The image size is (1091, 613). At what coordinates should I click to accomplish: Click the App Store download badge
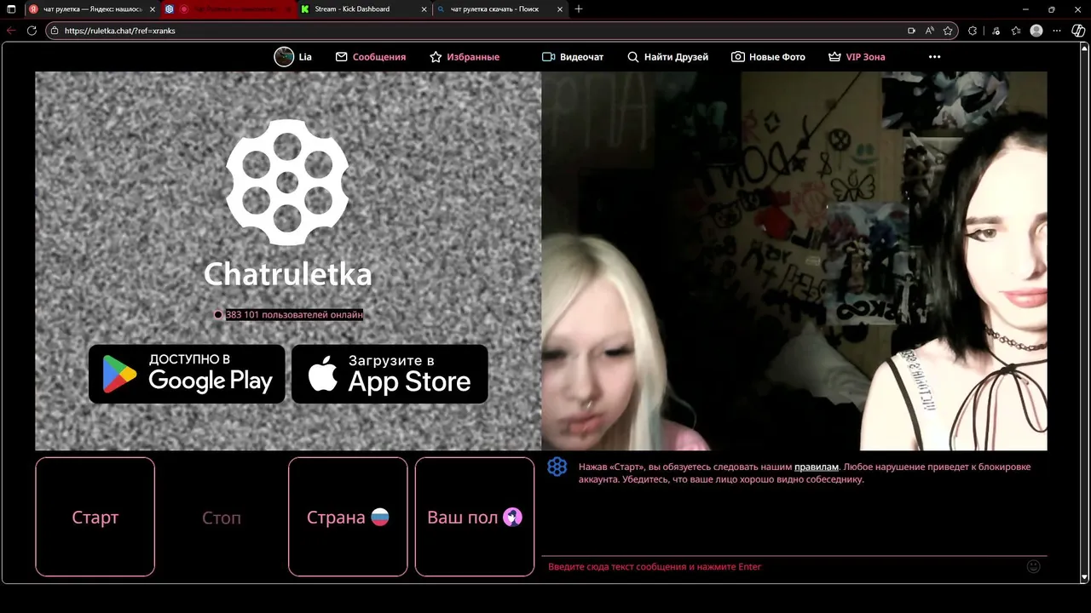click(390, 374)
